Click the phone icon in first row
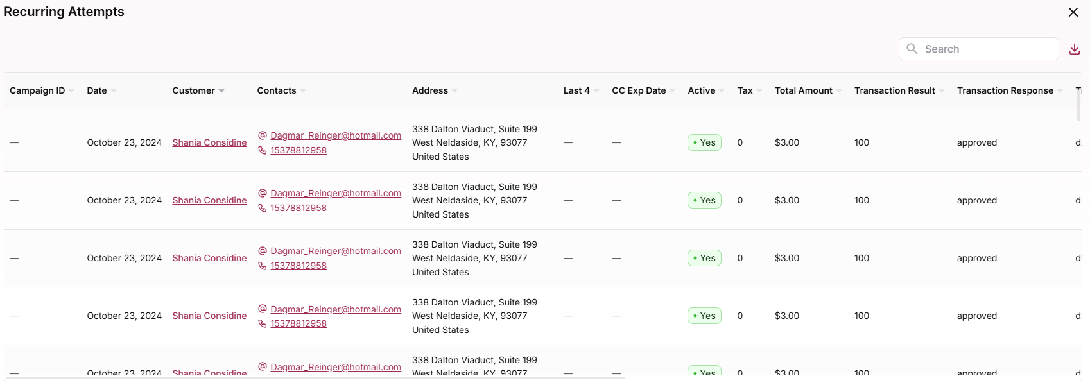The image size is (1090, 385). coord(263,150)
